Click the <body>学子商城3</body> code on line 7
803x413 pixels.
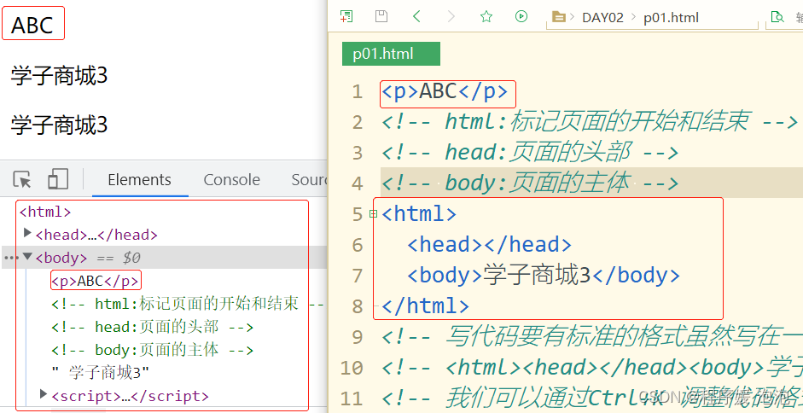coord(544,275)
